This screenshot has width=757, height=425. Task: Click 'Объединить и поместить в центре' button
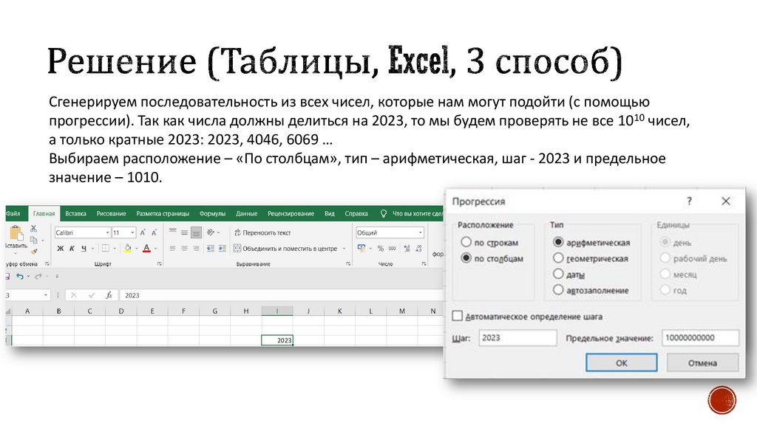[x=285, y=249]
